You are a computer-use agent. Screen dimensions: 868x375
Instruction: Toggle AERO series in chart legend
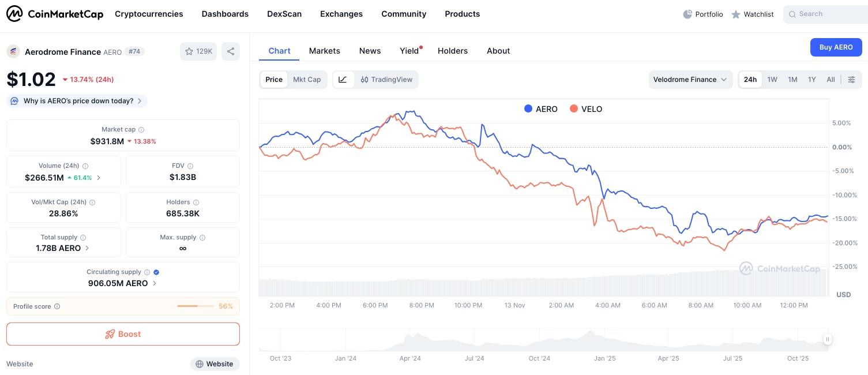[x=540, y=109]
